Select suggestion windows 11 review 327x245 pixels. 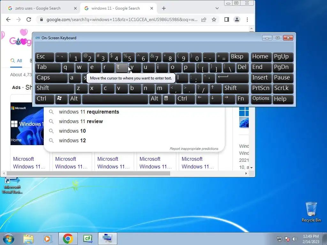134,122
